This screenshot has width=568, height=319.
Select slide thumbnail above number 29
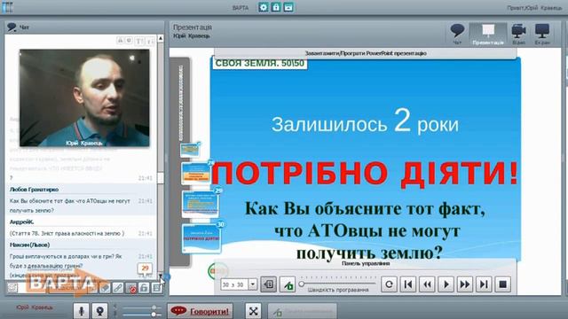click(196, 173)
